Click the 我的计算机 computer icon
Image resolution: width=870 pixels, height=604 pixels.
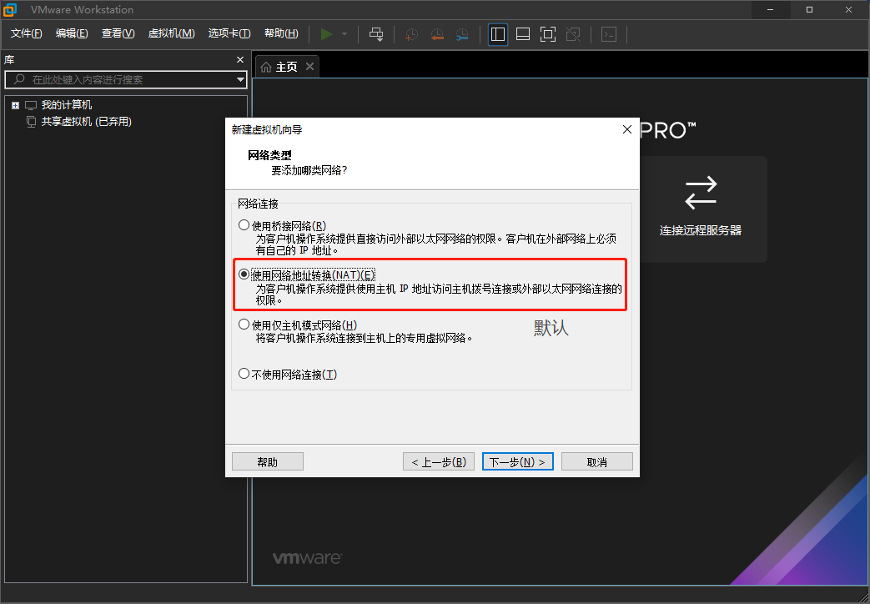31,105
